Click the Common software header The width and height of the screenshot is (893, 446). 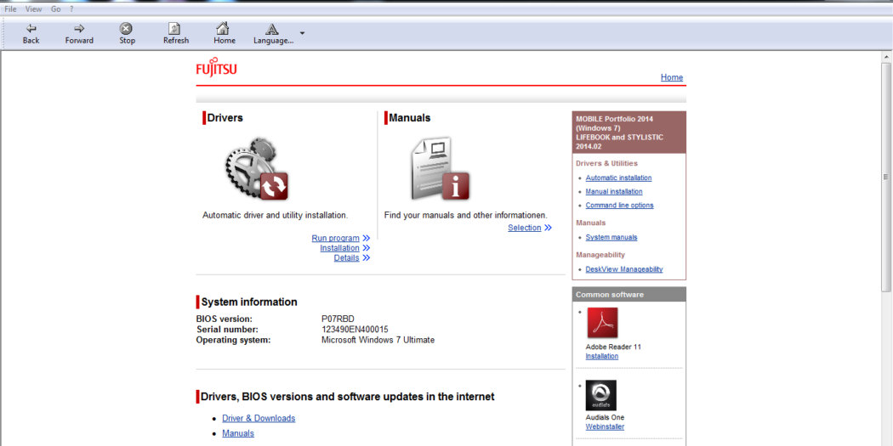(x=629, y=294)
